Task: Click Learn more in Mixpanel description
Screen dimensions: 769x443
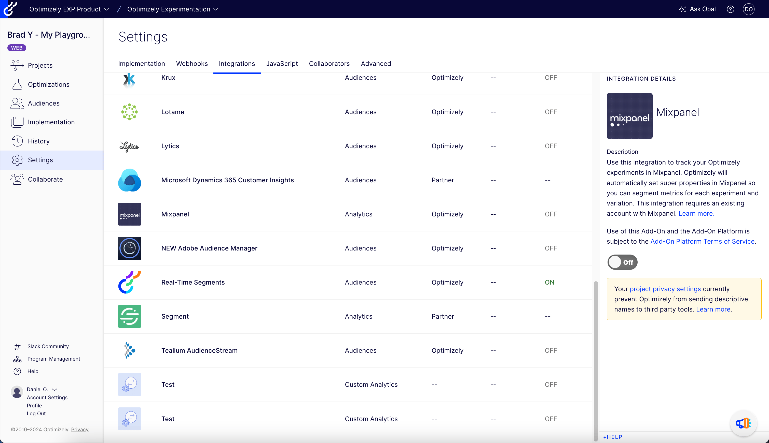Action: (x=696, y=213)
